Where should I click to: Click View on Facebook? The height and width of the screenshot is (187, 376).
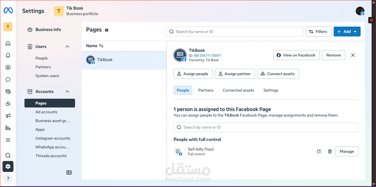[x=296, y=55]
